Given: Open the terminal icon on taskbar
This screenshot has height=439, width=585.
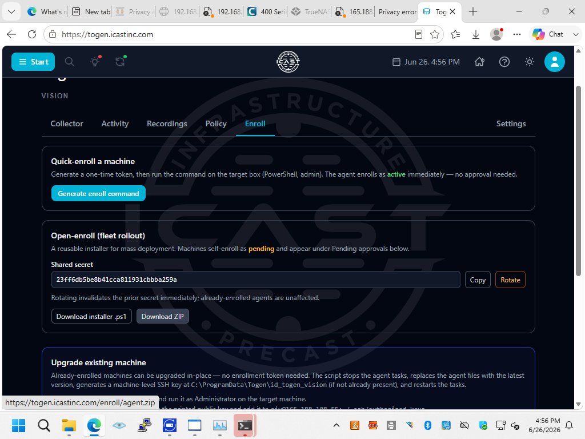Looking at the screenshot, I should tap(245, 425).
